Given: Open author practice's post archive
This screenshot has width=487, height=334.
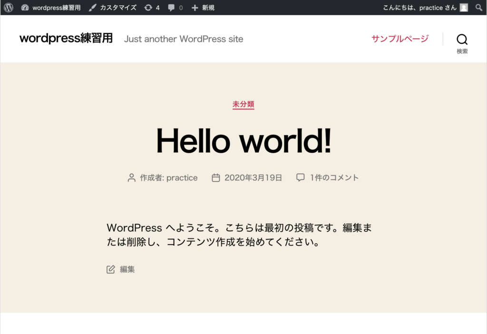Looking at the screenshot, I should click(x=182, y=177).
